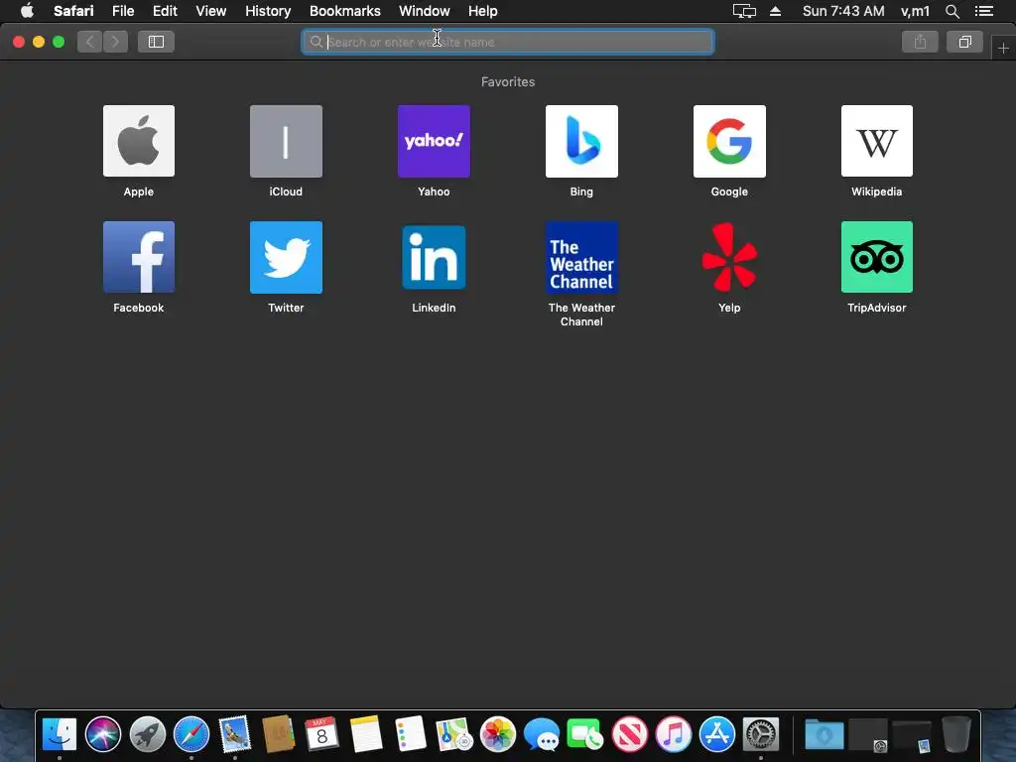Screen dimensions: 1016x762
Task: Open the Yahoo favorite
Action: tap(434, 141)
